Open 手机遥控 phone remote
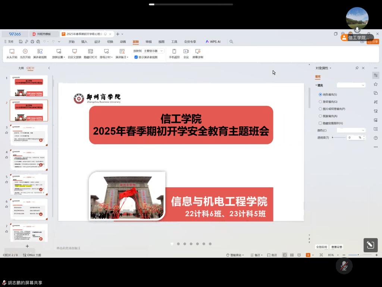 pos(174,52)
